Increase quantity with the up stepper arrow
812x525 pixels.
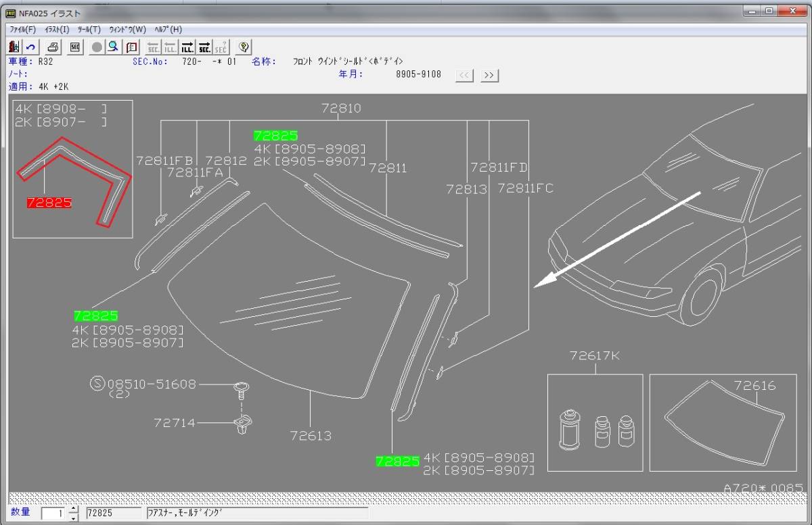coord(74,509)
